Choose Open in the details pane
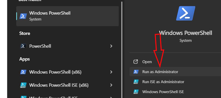221x98 pixels. point(175,62)
